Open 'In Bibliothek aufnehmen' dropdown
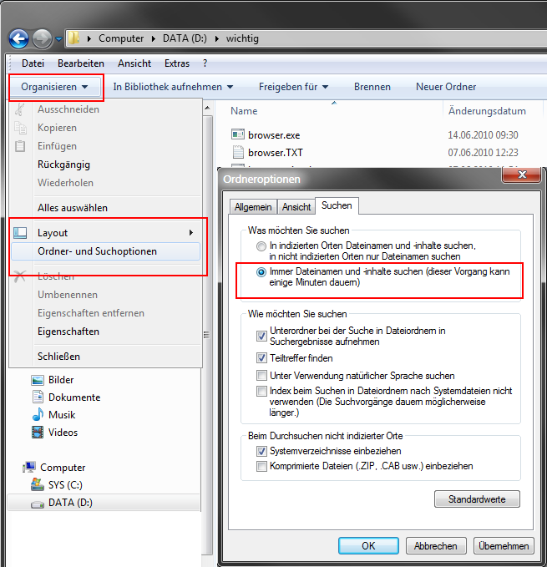 (173, 87)
